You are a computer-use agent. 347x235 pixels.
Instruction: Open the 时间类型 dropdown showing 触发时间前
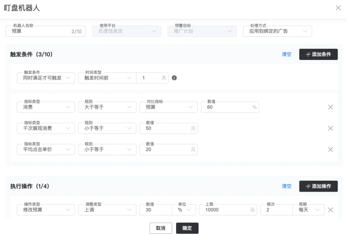coord(107,78)
